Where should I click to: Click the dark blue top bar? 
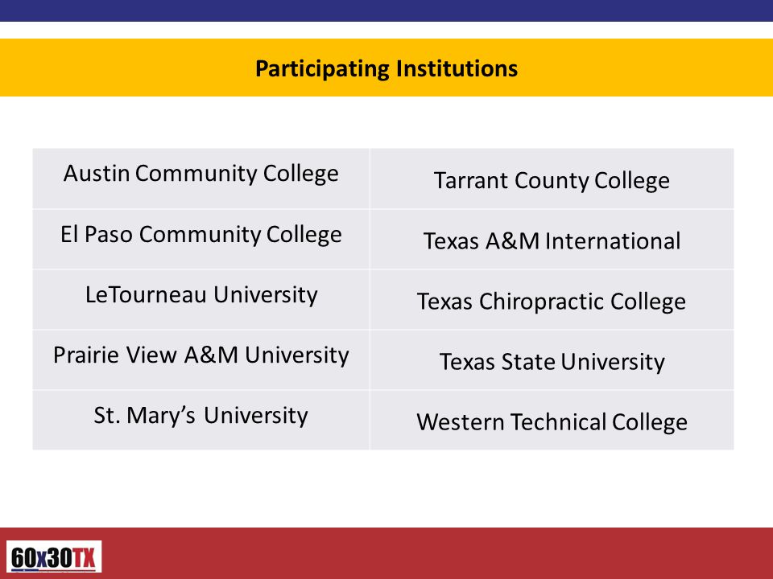(386, 10)
